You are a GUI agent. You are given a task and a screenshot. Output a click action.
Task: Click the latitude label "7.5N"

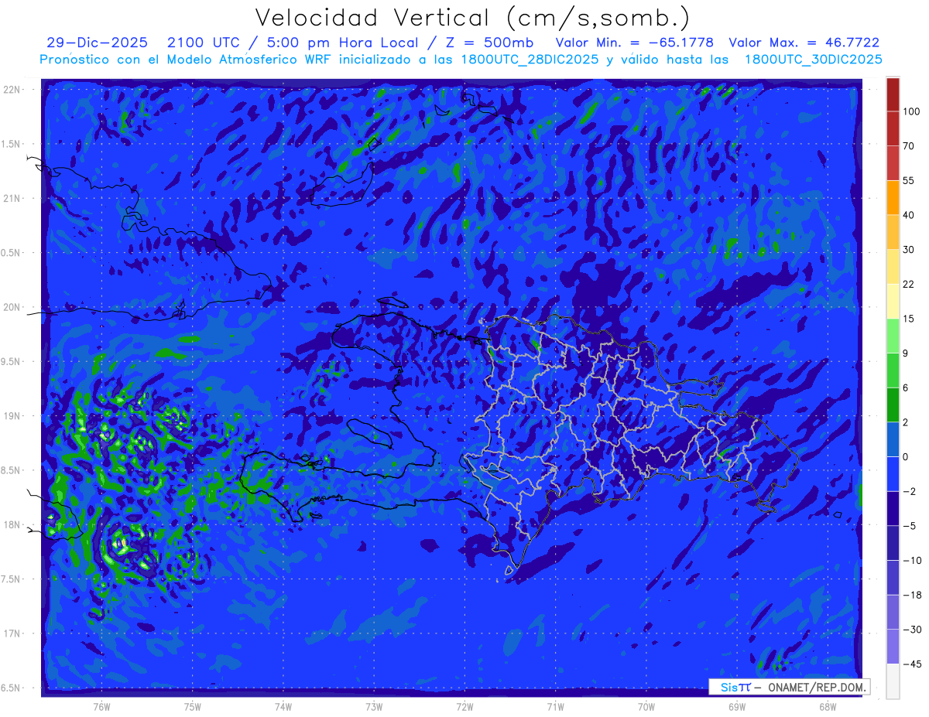pos(12,579)
